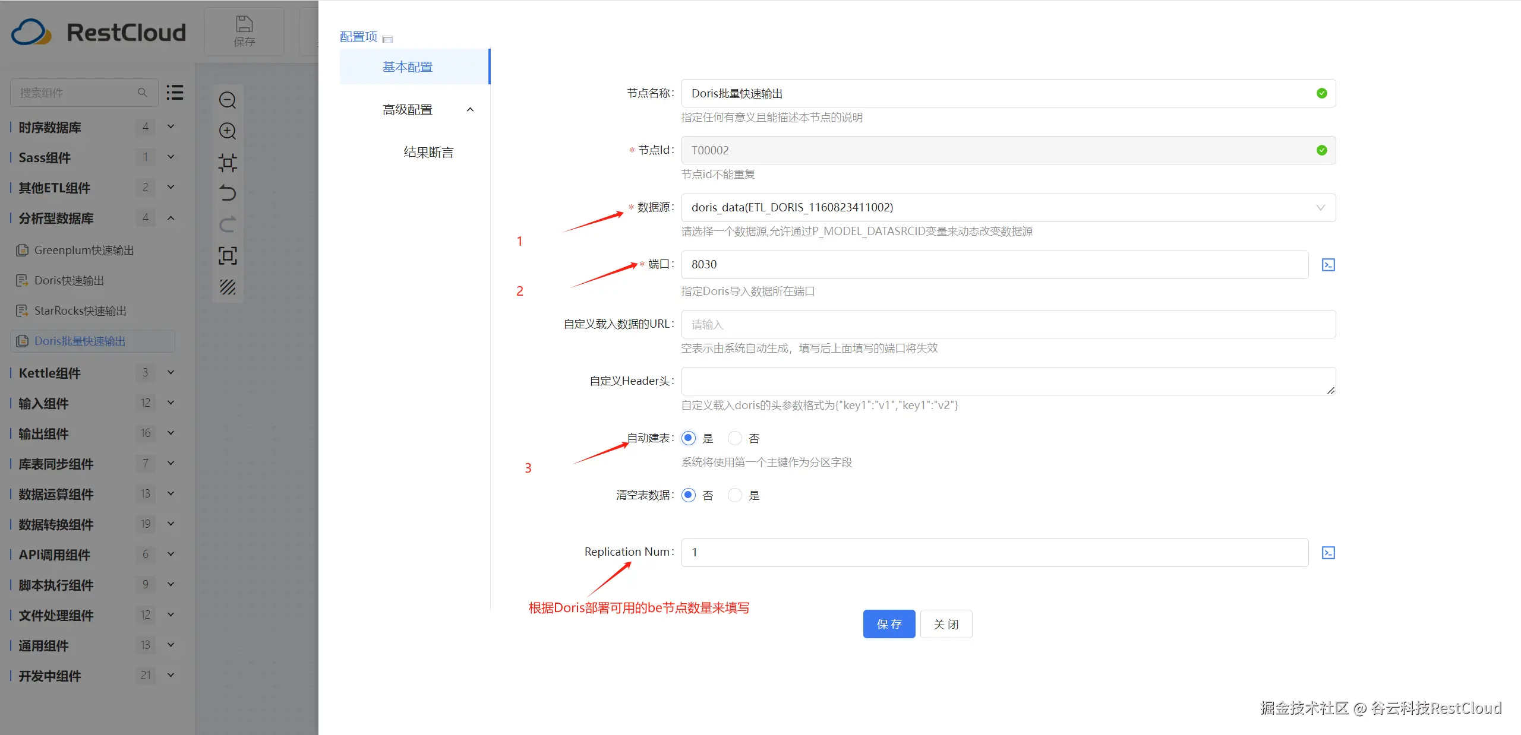Click the 自定义Header头 text area

[x=1008, y=381]
